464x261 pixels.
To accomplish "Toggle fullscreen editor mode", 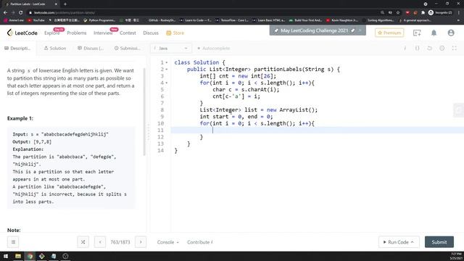I will (x=455, y=49).
